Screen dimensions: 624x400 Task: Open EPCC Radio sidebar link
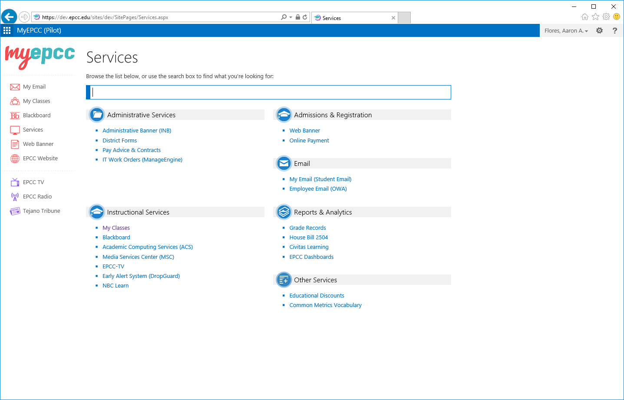37,197
